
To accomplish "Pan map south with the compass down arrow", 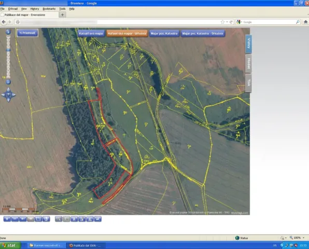I will click(8, 100).
